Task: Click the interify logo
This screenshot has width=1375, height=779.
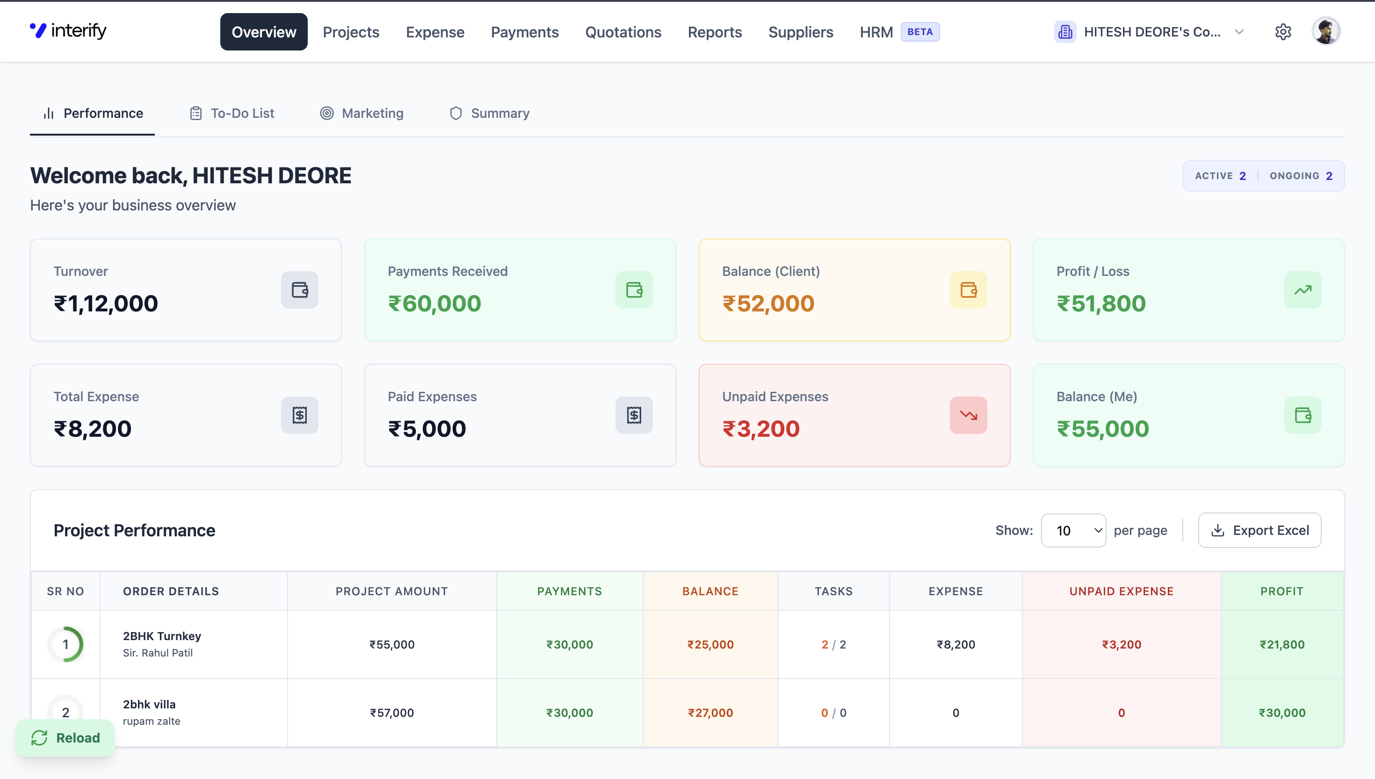Action: [x=68, y=31]
